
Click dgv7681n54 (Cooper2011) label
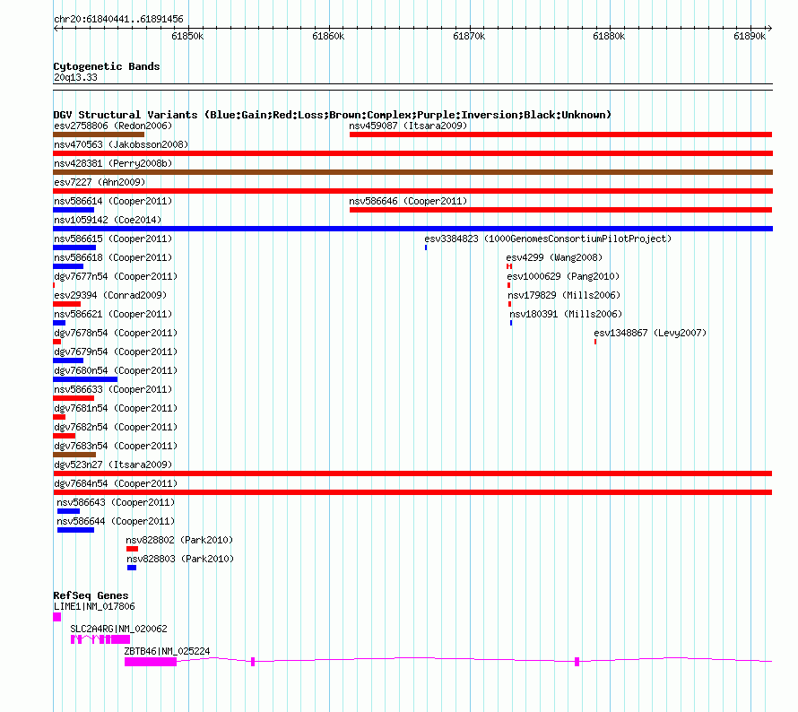[x=116, y=408]
